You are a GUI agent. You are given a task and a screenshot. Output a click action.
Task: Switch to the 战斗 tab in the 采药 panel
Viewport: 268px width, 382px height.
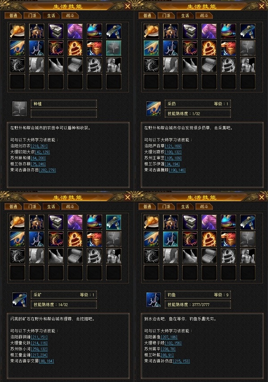pyautogui.click(x=204, y=16)
